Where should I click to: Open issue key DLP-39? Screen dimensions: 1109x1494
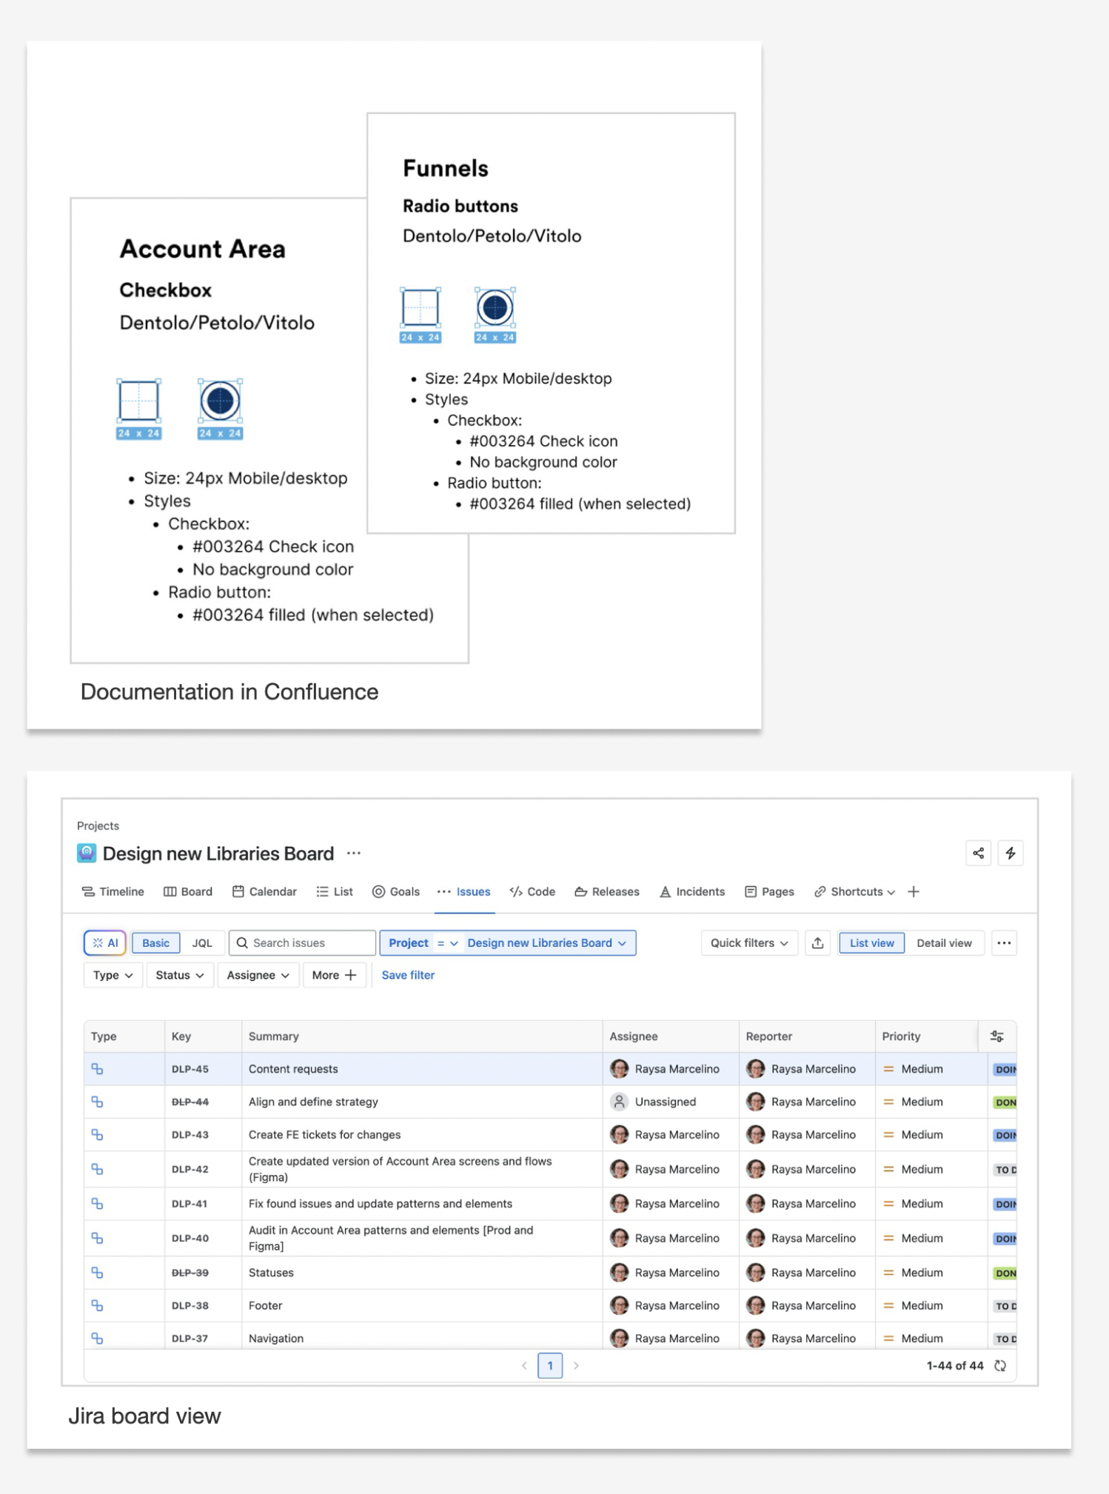pyautogui.click(x=190, y=1273)
